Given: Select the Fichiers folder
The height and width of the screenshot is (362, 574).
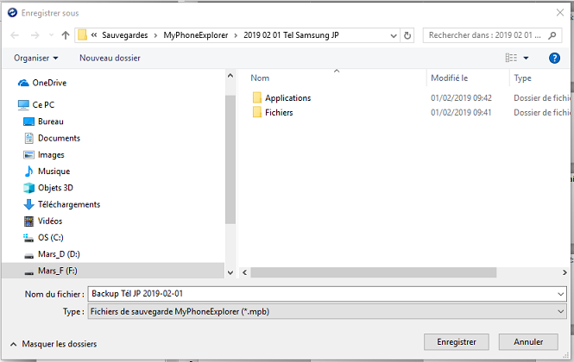Looking at the screenshot, I should [x=279, y=112].
